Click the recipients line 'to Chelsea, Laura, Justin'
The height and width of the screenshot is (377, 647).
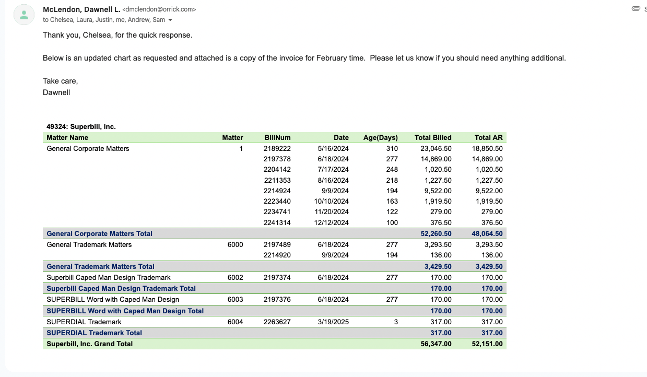click(104, 20)
